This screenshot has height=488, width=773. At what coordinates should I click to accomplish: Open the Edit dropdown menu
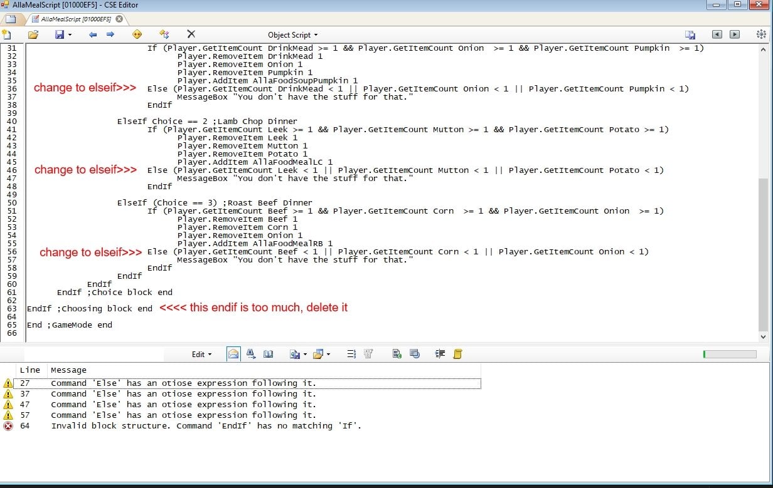(x=201, y=354)
